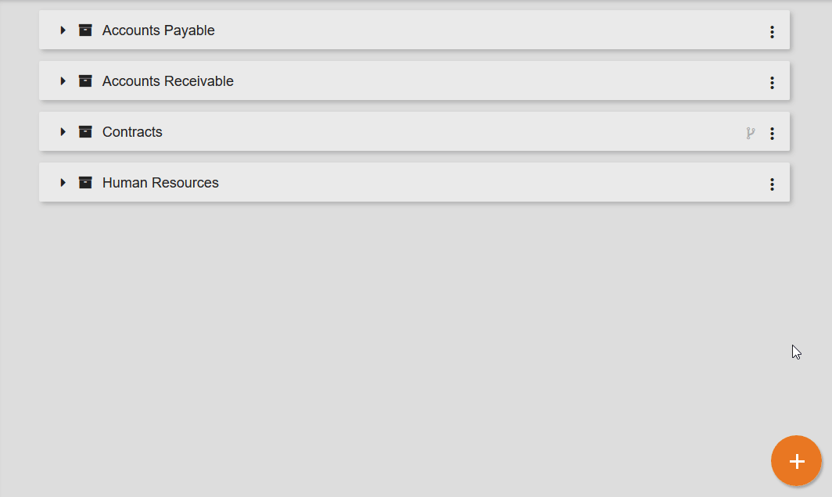Viewport: 832px width, 497px height.
Task: Click the Accounts Payable archive box icon
Action: coord(85,30)
